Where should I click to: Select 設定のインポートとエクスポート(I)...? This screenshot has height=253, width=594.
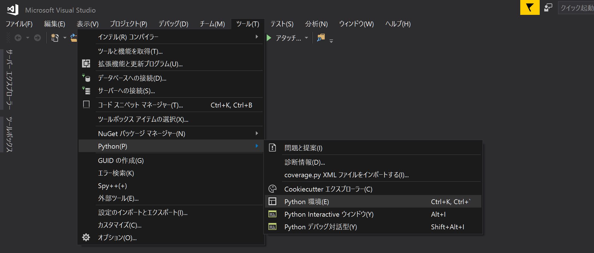point(171,212)
